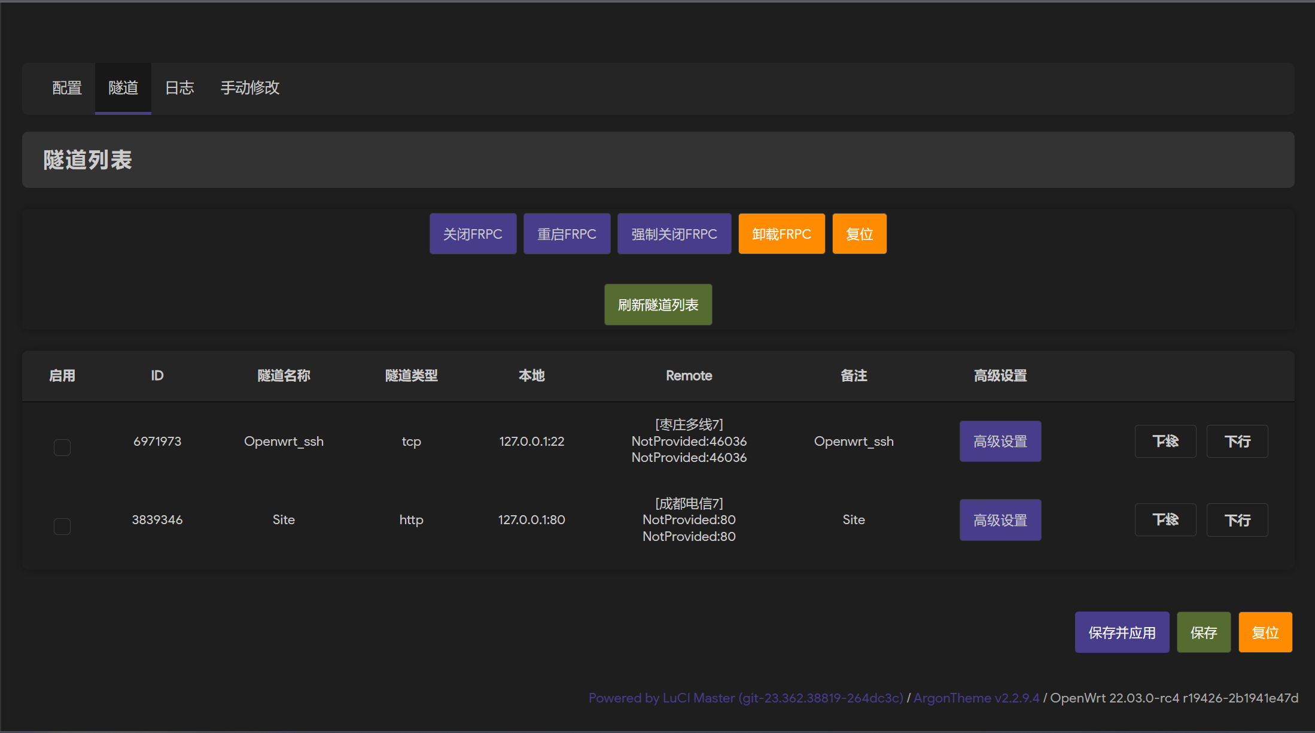This screenshot has width=1315, height=733.
Task: Click the 保存并应用 button
Action: click(x=1122, y=632)
